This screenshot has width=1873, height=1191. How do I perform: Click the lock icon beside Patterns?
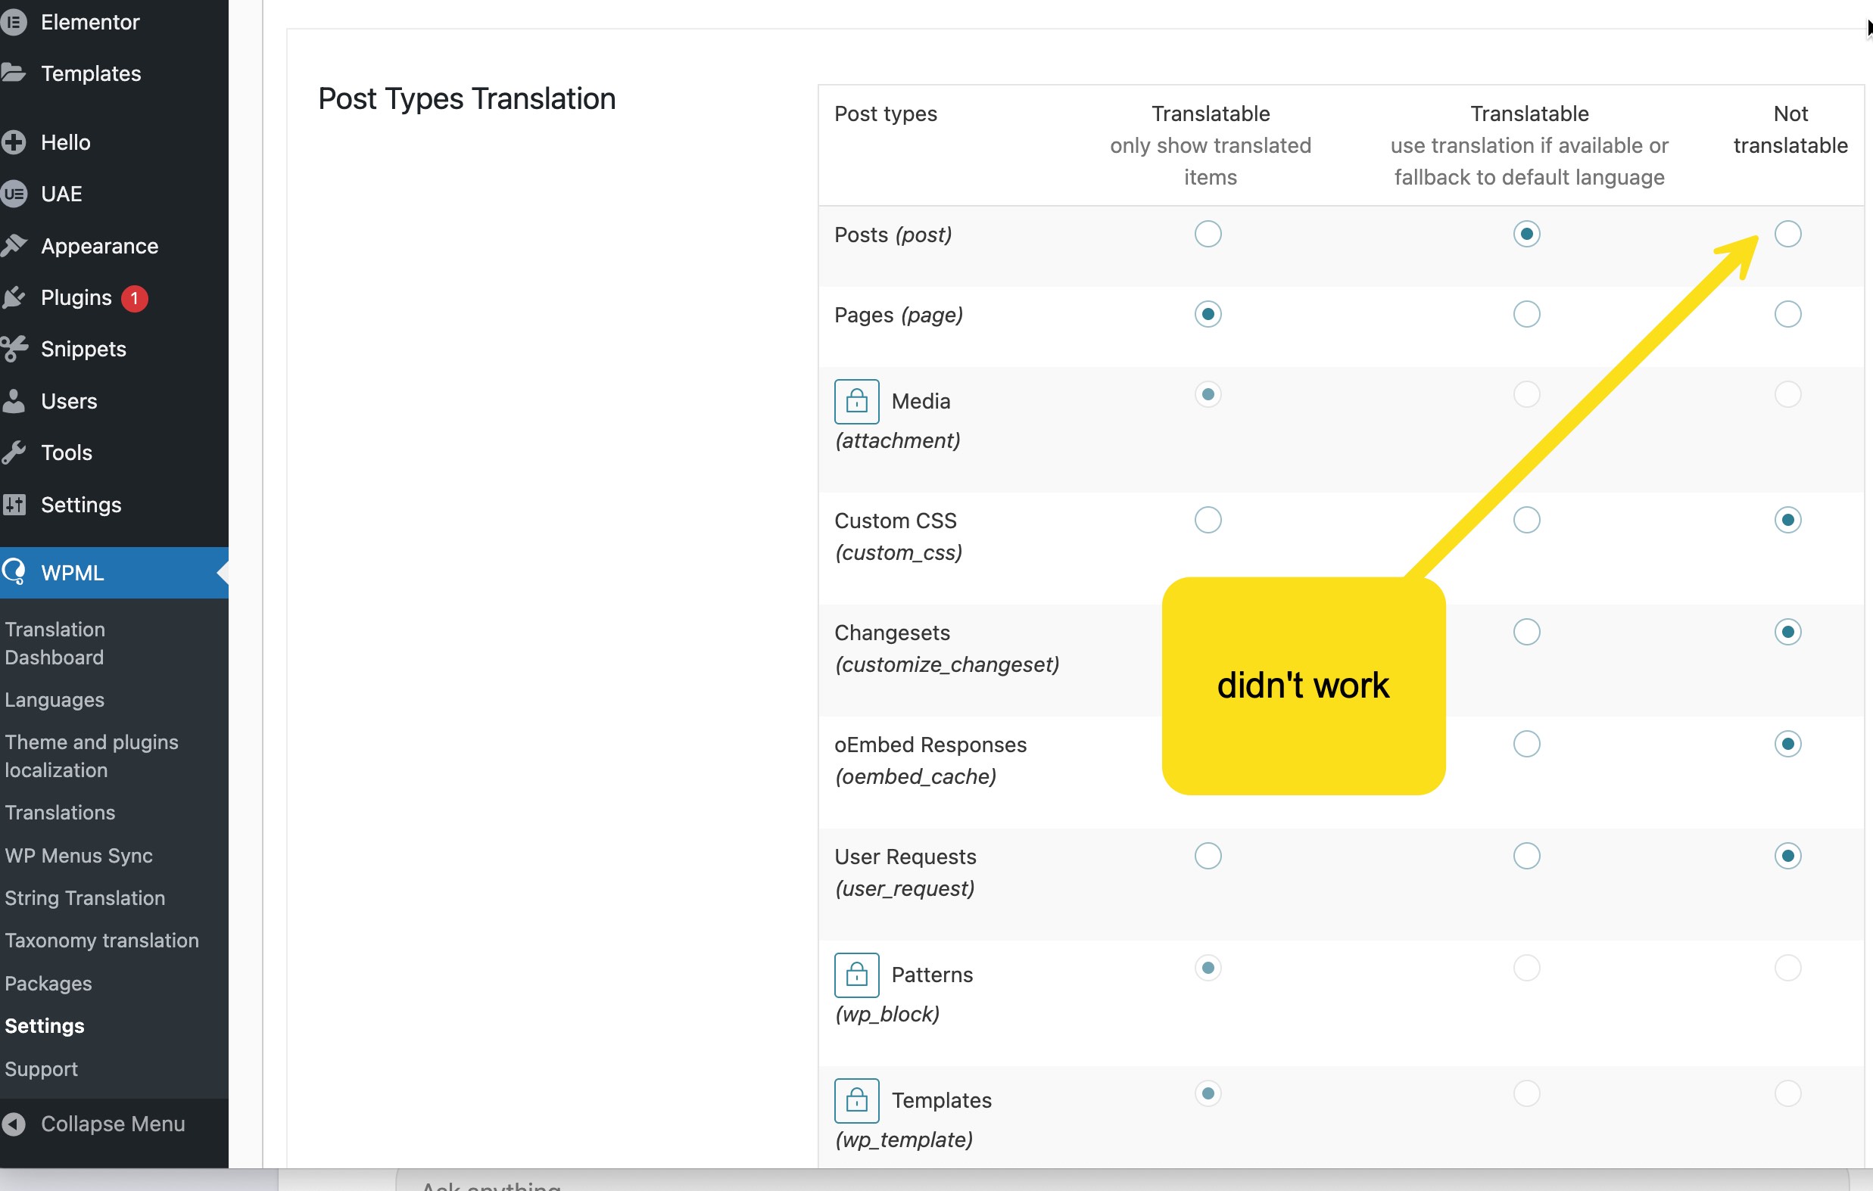pos(856,975)
